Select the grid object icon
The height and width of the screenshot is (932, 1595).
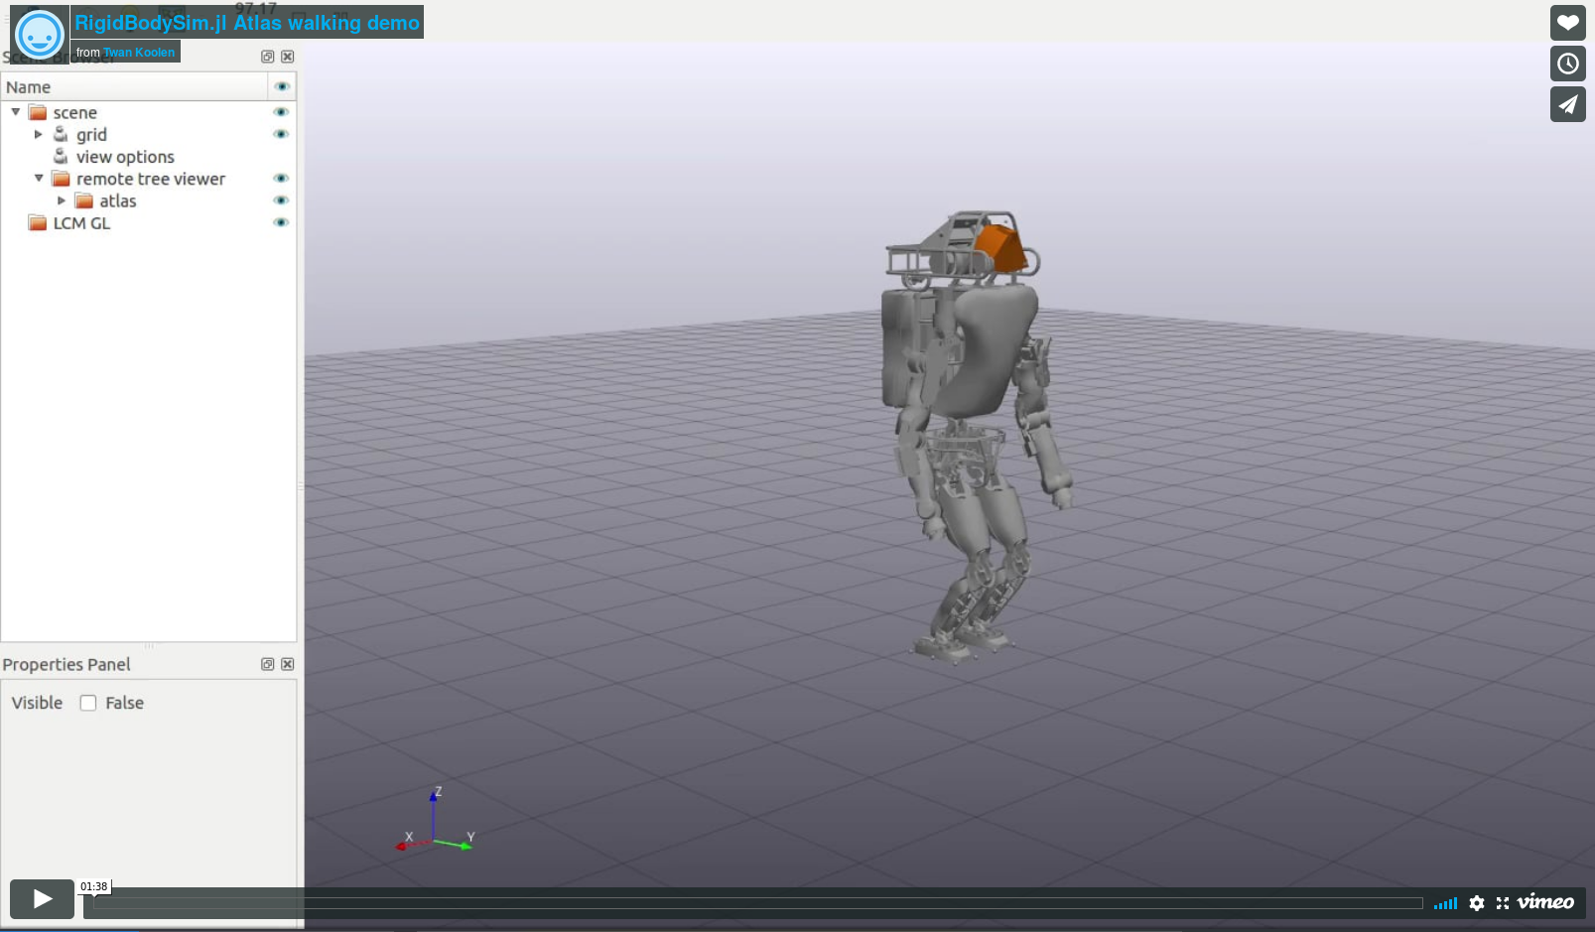click(x=61, y=134)
